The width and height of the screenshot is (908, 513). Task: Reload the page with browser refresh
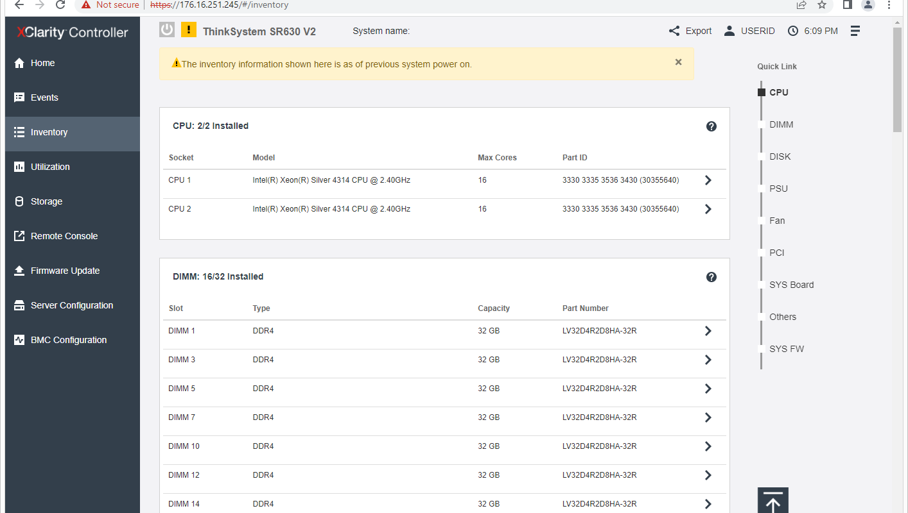point(60,4)
